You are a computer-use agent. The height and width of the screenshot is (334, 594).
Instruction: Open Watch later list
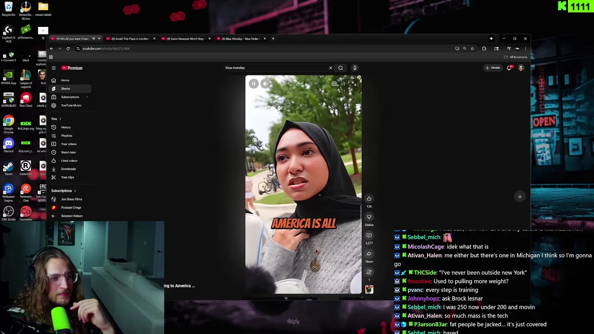point(71,152)
